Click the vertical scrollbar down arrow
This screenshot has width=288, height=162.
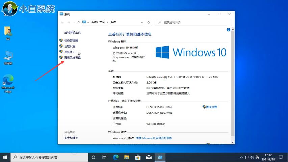[x=233, y=142]
